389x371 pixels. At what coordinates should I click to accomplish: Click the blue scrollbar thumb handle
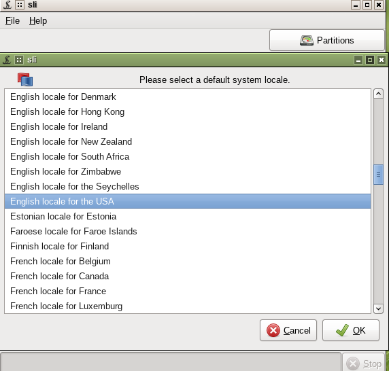point(378,175)
